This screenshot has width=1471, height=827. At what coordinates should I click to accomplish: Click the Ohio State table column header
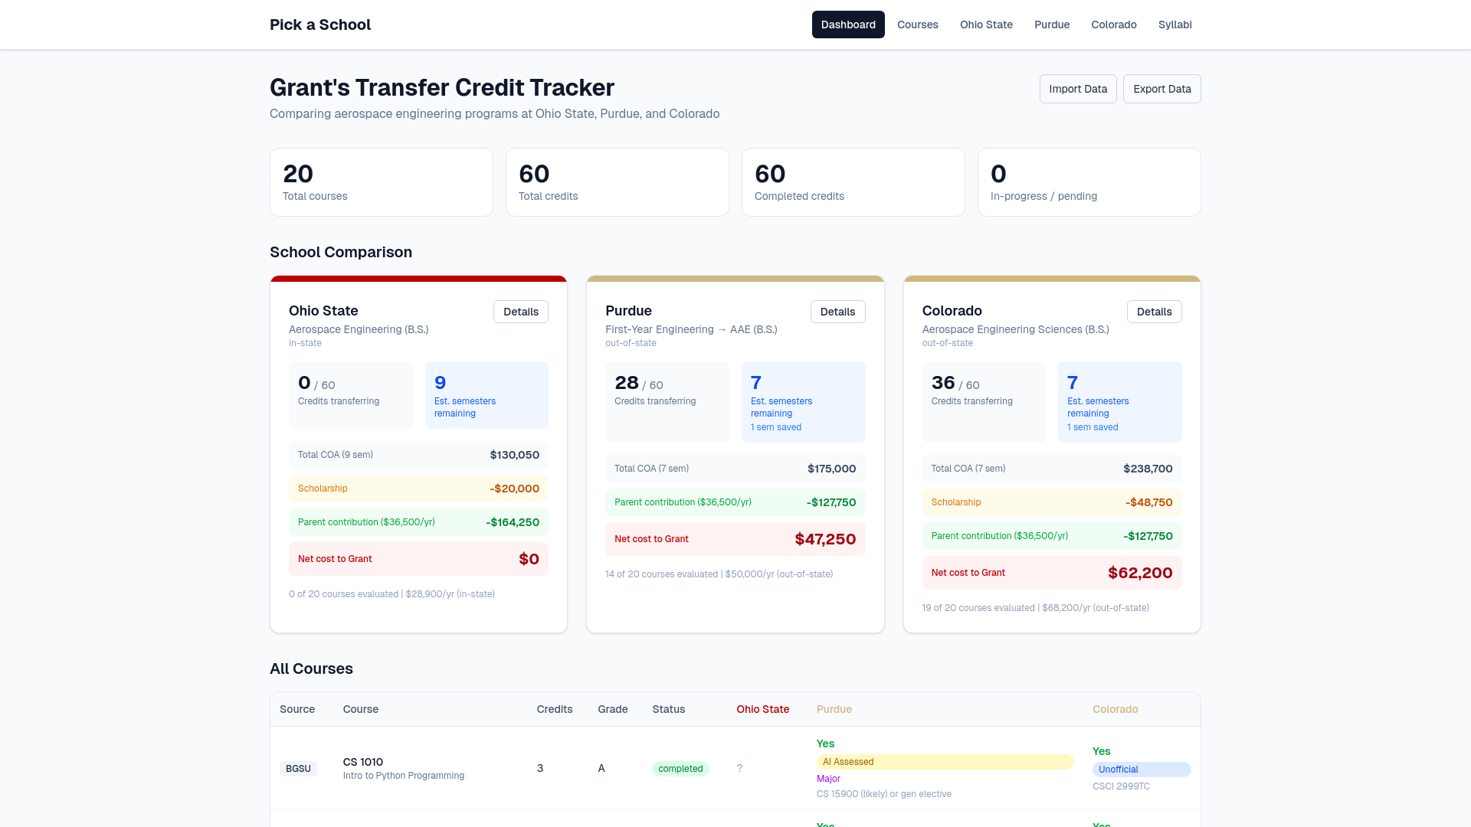pos(763,709)
